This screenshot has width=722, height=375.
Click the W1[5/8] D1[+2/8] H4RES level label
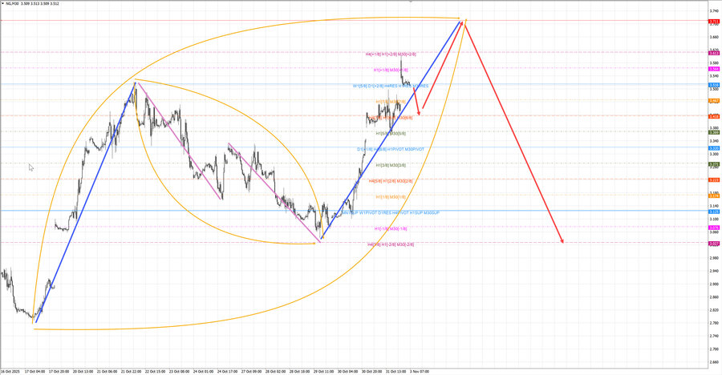(390, 86)
